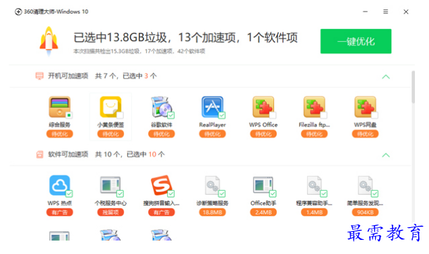The width and height of the screenshot is (429, 254).
Task: Click the 1.4MB size badge
Action: [x=314, y=212]
